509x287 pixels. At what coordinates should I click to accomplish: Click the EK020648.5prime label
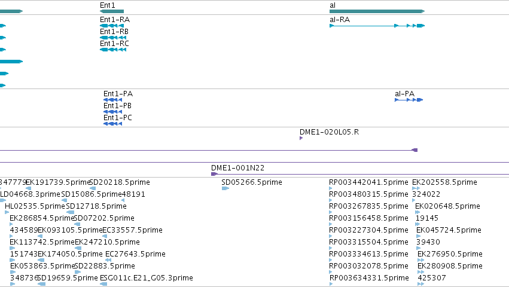[x=447, y=206]
